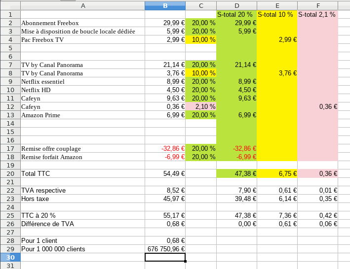Select column header B
Image resolution: width=350 pixels, height=269 pixels.
(x=165, y=6)
